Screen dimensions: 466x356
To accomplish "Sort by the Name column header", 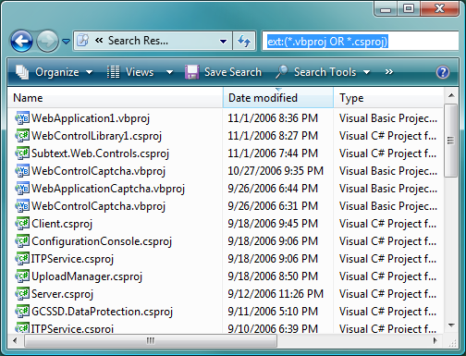I will (x=115, y=98).
